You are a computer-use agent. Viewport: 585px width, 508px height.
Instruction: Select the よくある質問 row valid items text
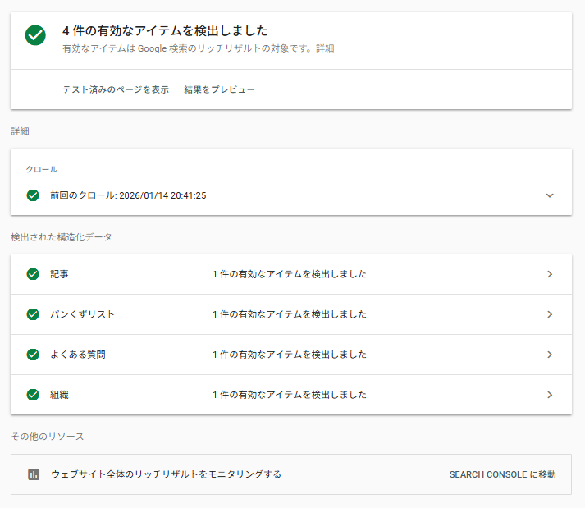(x=289, y=355)
